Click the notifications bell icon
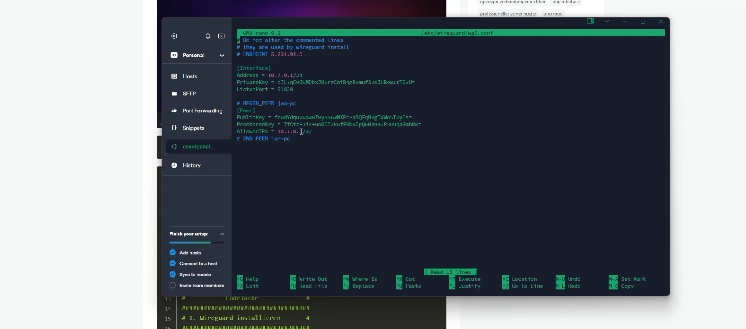The height and width of the screenshot is (329, 746). (x=208, y=36)
